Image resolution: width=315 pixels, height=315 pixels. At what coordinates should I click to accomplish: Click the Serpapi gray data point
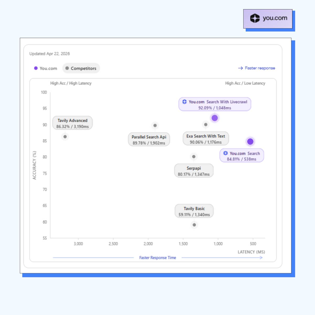coord(194,157)
